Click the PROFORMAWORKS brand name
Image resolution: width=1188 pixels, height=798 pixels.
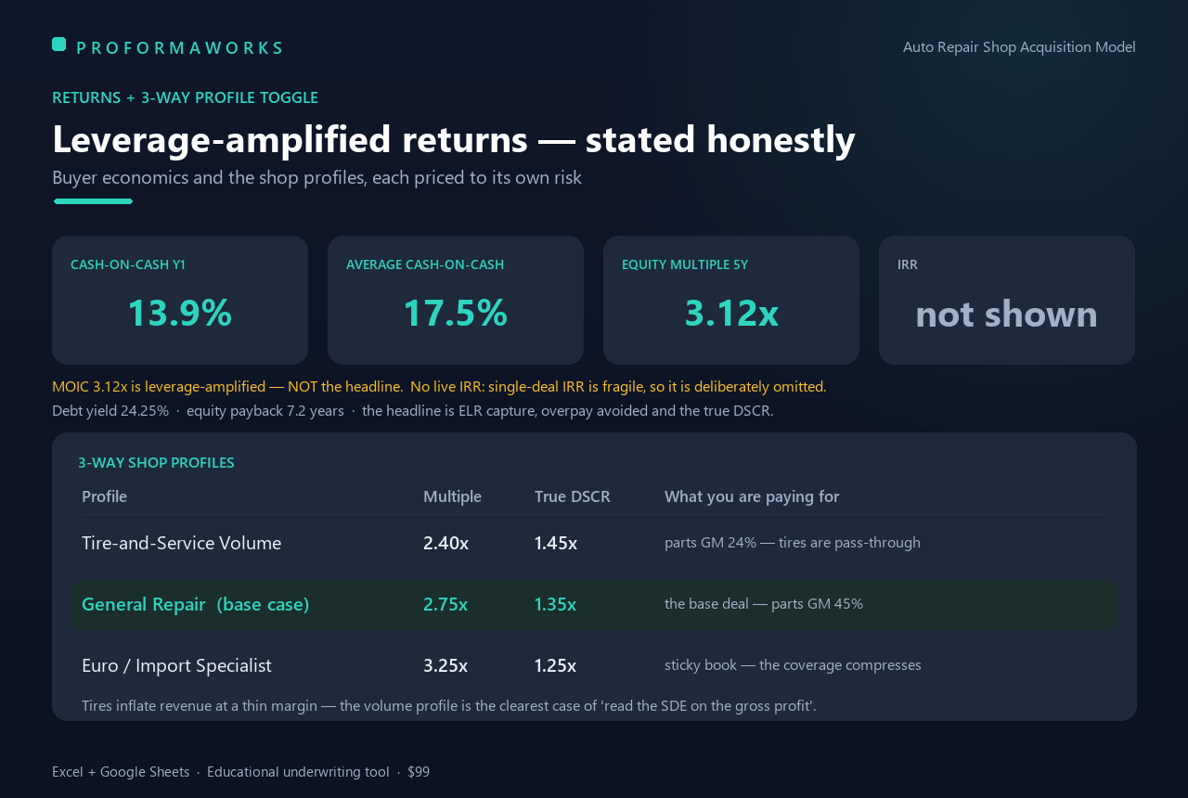(x=179, y=48)
